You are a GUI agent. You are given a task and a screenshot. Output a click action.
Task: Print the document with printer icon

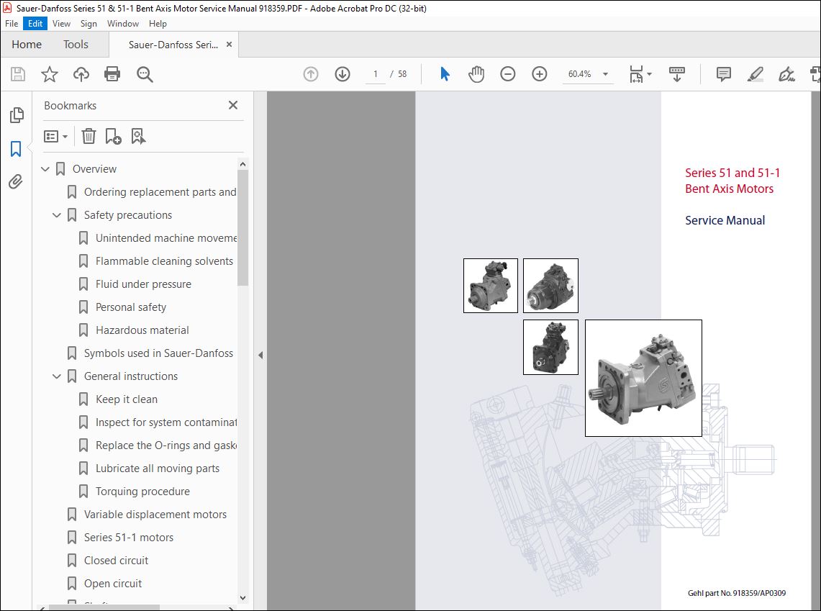[112, 74]
